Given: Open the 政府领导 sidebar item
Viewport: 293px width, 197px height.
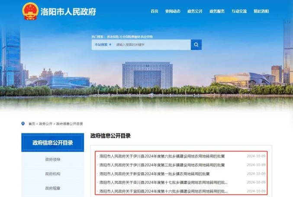Looking at the screenshot, I should [53, 159].
